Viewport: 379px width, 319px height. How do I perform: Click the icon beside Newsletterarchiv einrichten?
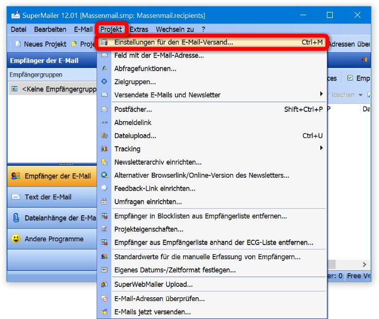pos(104,162)
